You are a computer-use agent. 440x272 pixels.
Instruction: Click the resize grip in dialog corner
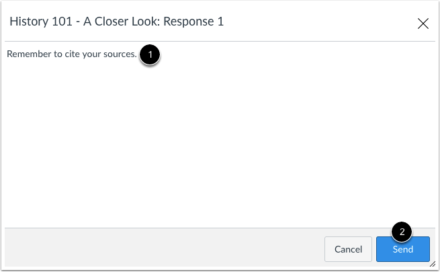click(x=433, y=264)
